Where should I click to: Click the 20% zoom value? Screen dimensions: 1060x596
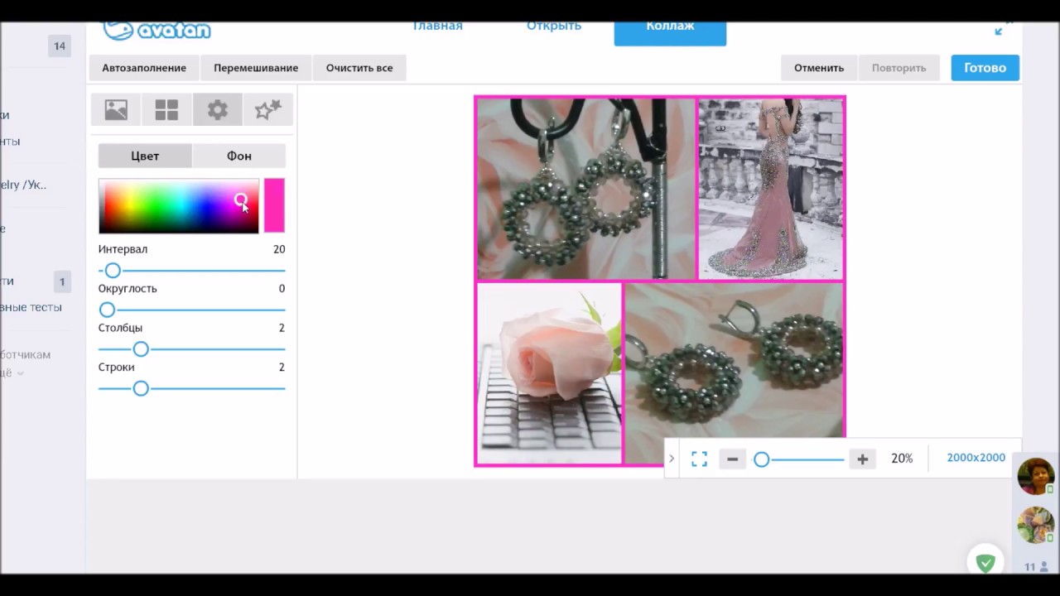click(902, 459)
